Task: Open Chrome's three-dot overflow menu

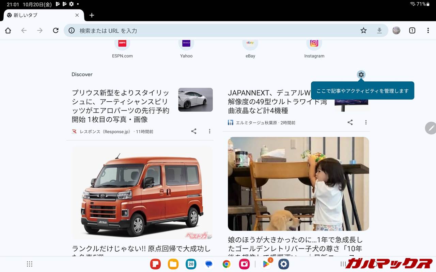Action: (x=428, y=31)
